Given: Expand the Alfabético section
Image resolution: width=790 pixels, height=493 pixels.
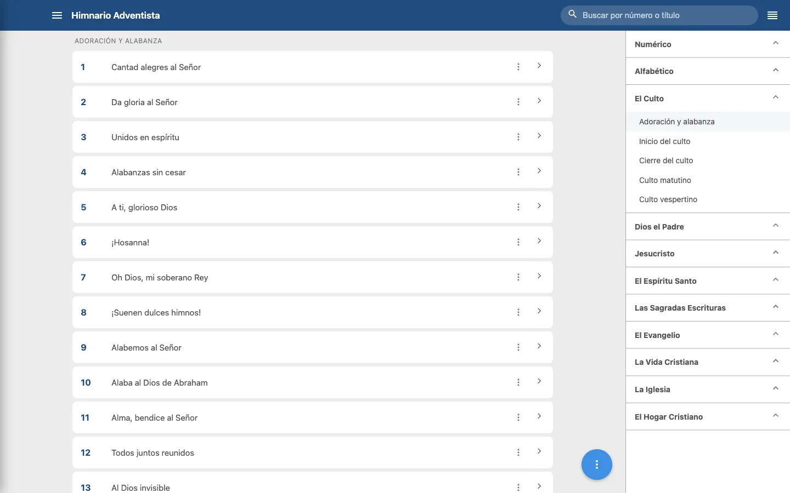Looking at the screenshot, I should pos(708,71).
